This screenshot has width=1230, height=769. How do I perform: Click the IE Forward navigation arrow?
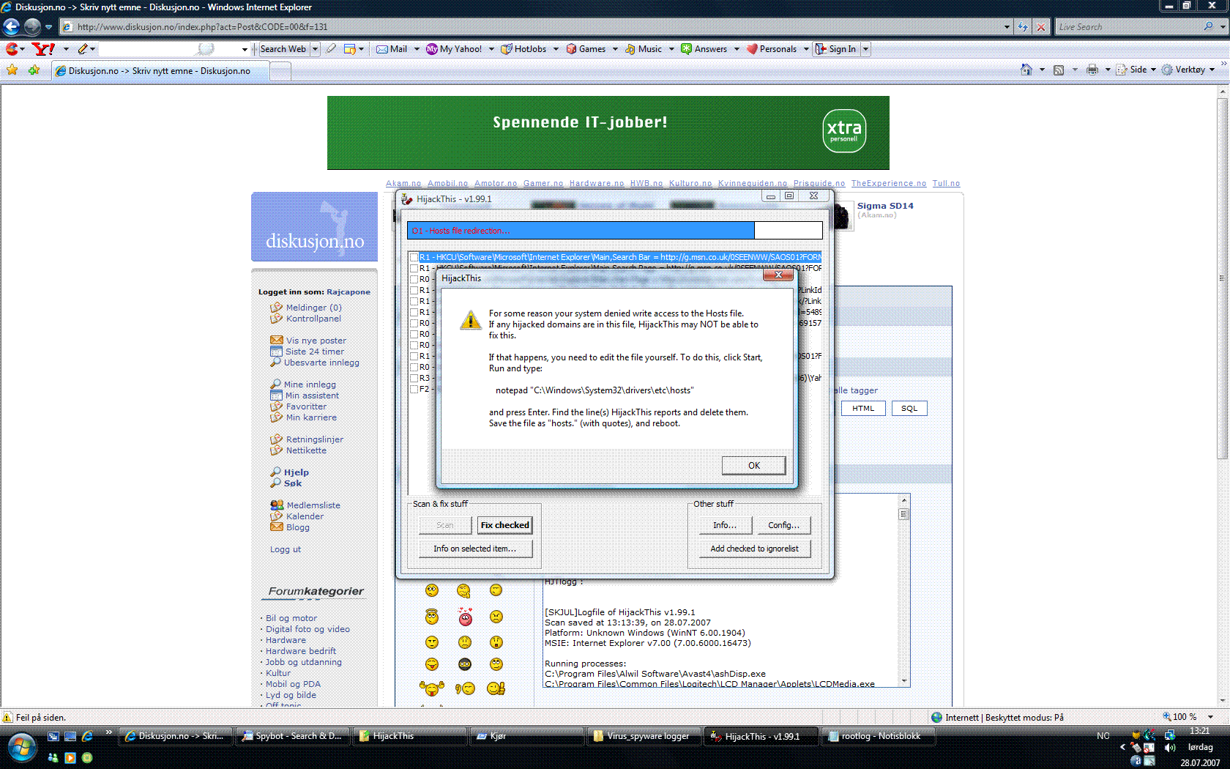(32, 27)
